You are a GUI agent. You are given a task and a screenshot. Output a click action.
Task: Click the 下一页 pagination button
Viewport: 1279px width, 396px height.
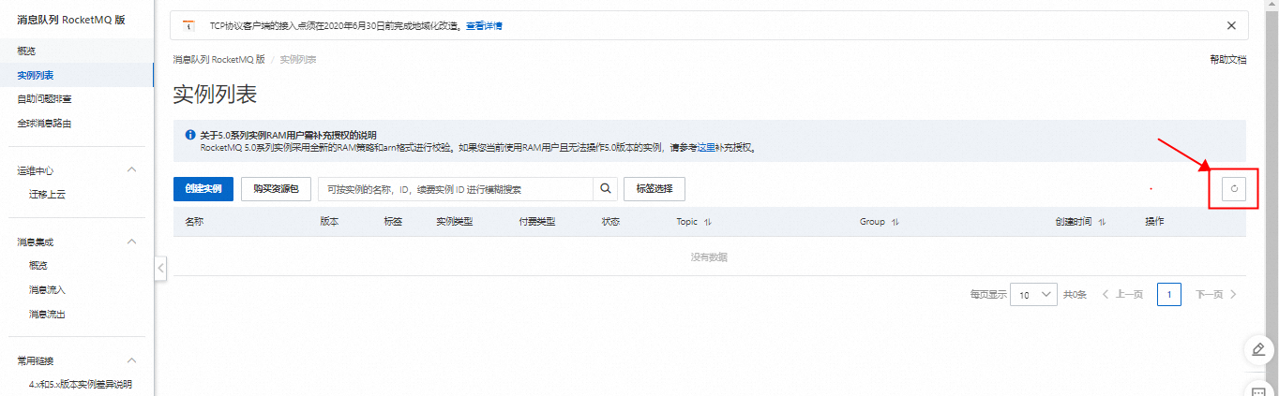1216,294
